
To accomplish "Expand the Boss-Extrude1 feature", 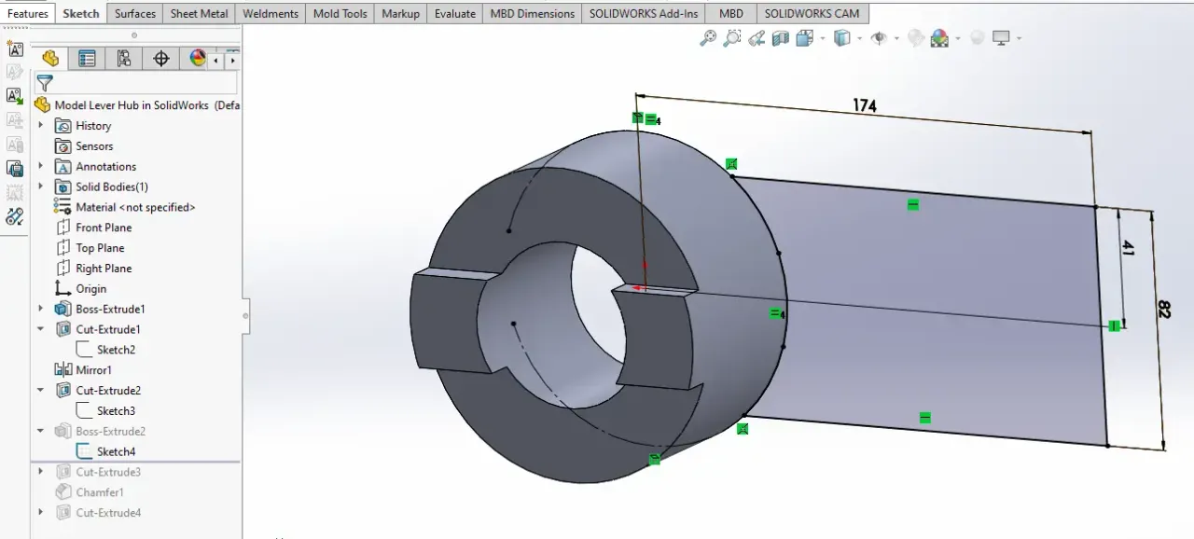I will tap(41, 309).
